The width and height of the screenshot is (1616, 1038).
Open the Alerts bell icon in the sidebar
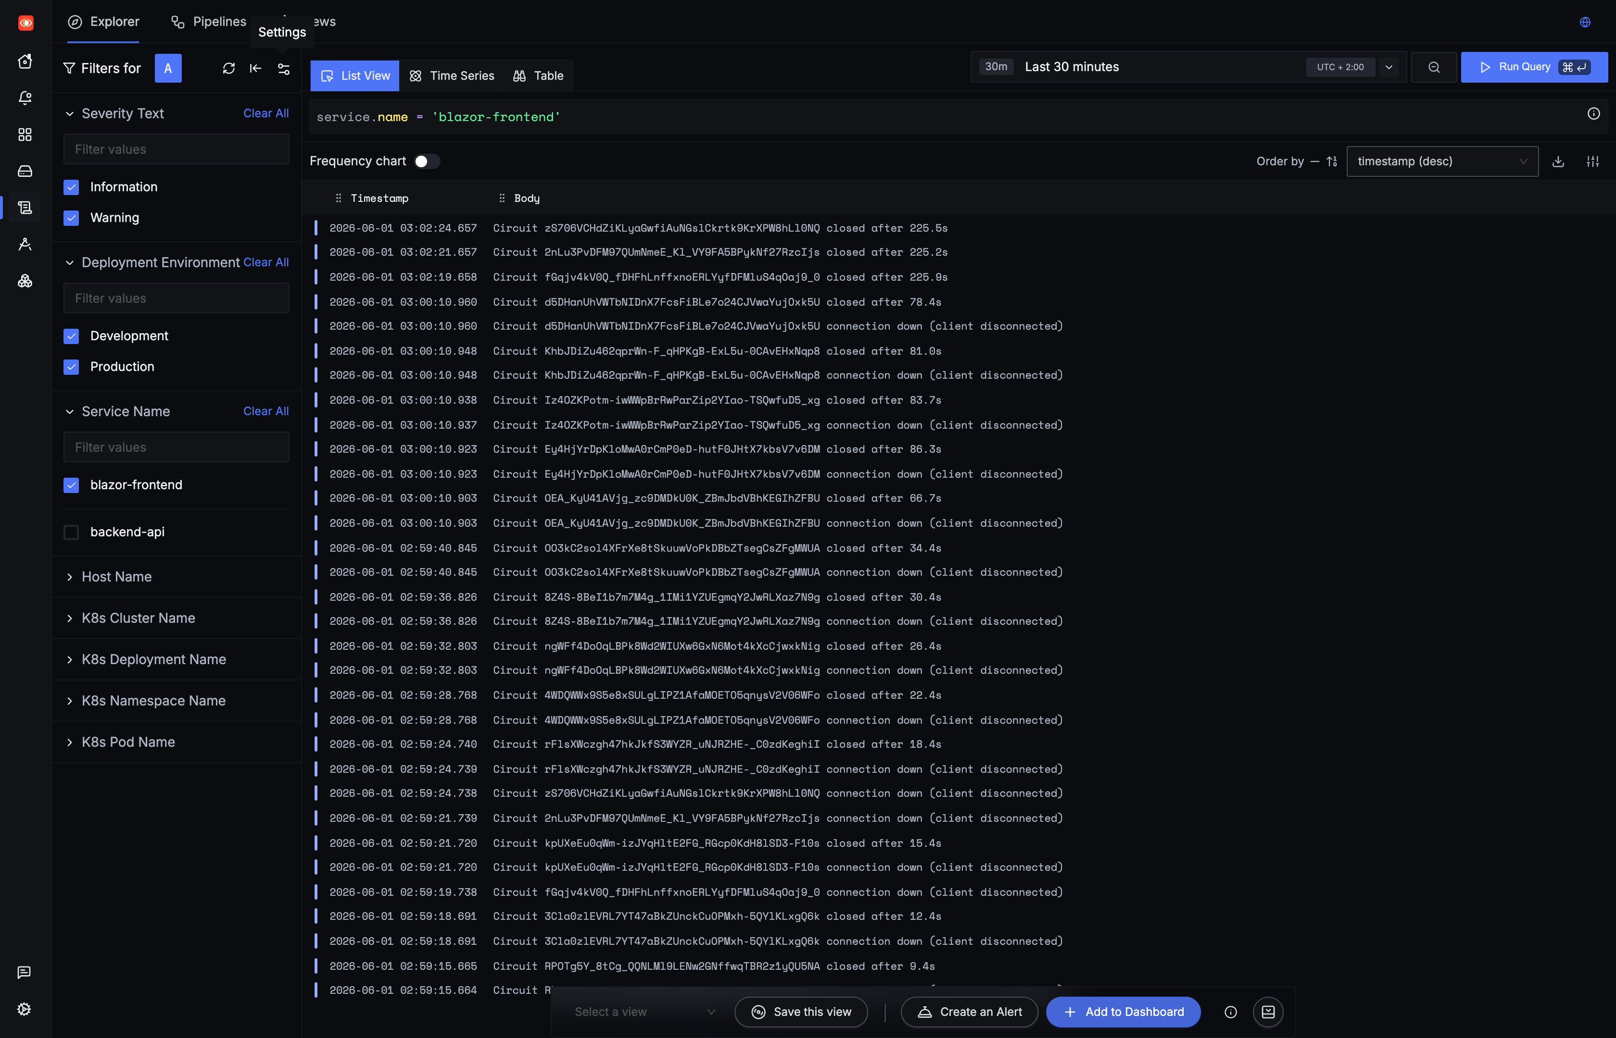(25, 98)
